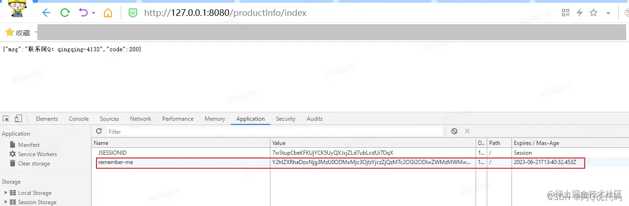This screenshot has height=206, width=629.
Task: Click the remember-me value starting Y2hlZXRha
Action: coord(372,162)
